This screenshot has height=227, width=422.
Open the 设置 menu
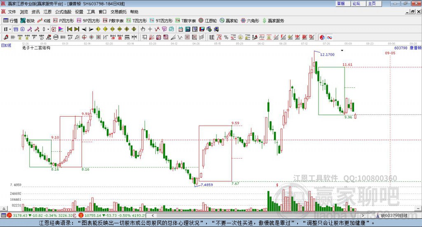[x=79, y=12]
